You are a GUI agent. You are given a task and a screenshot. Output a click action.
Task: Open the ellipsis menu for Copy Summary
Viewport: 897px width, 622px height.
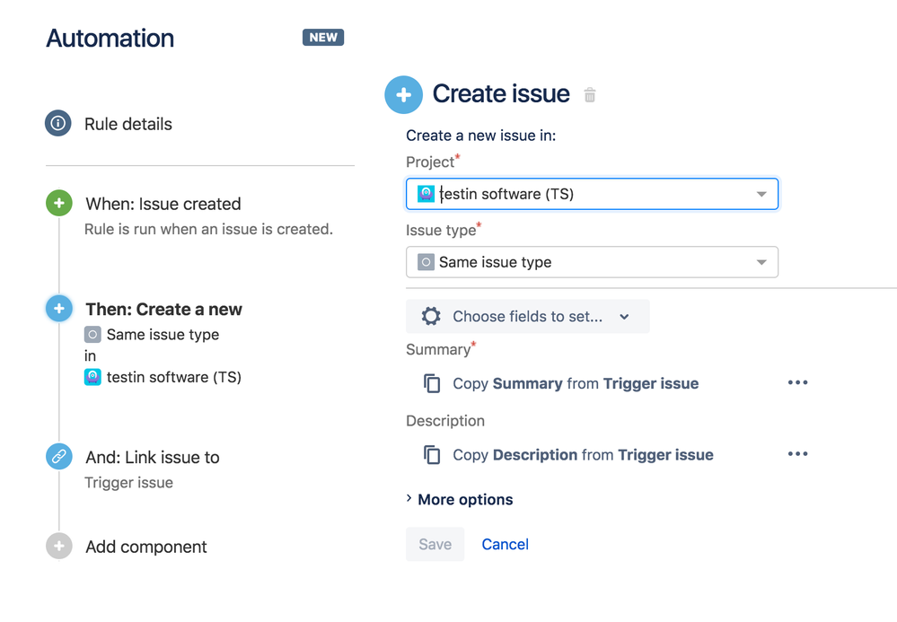click(x=797, y=382)
